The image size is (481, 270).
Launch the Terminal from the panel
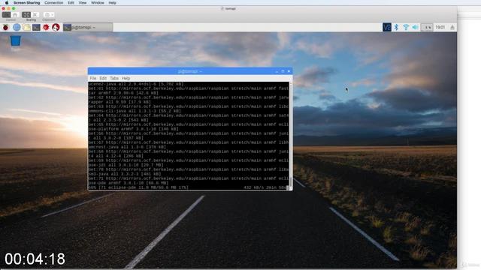pyautogui.click(x=36, y=27)
